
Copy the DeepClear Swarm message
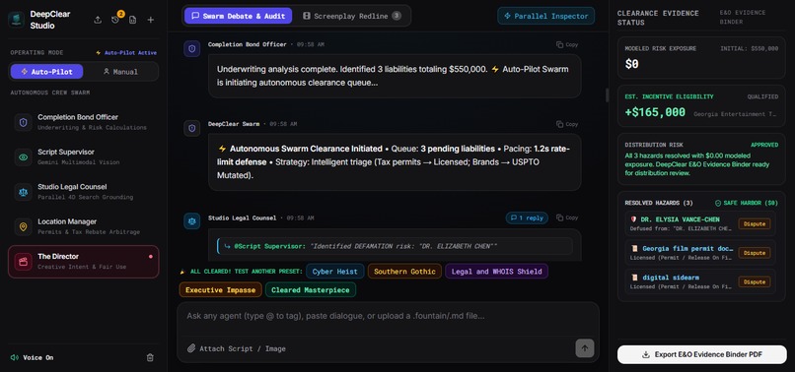pos(567,124)
